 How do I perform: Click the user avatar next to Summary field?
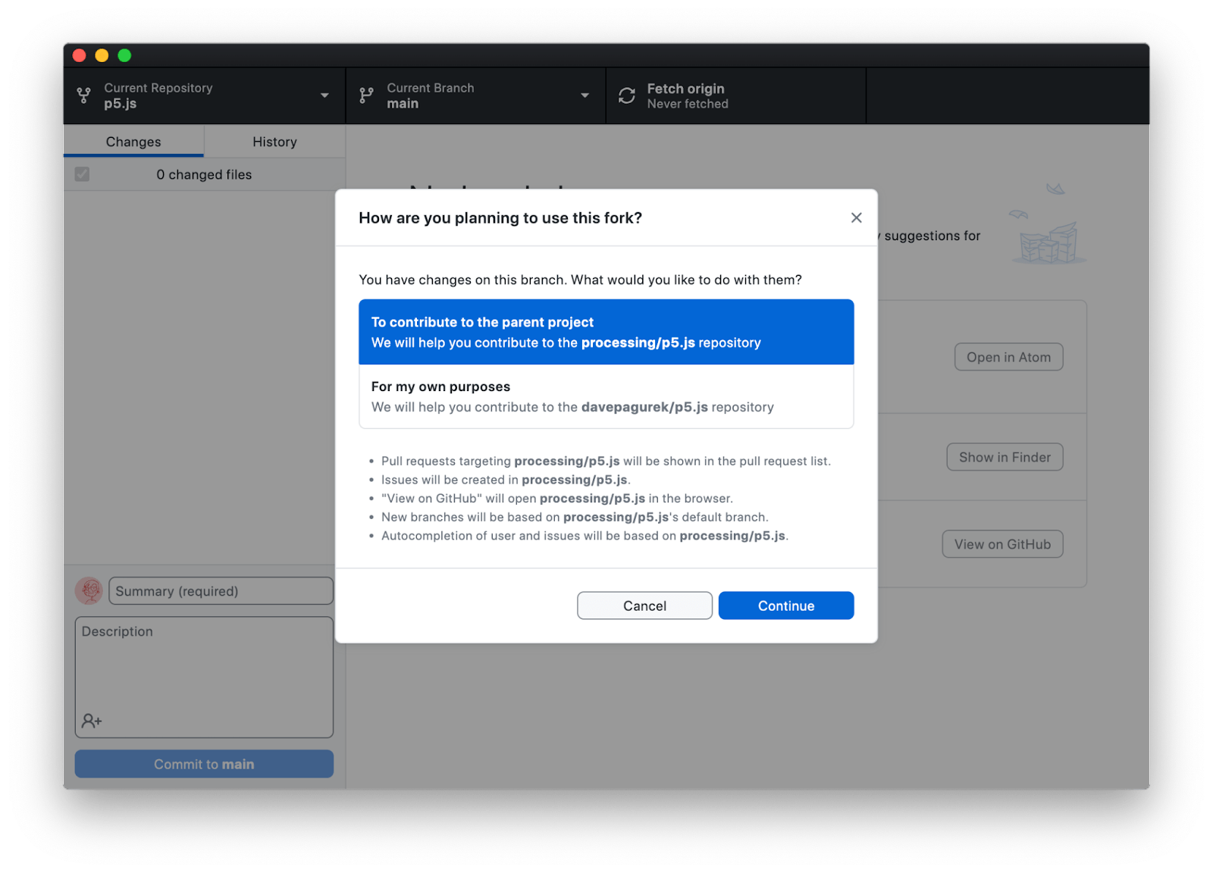tap(89, 590)
